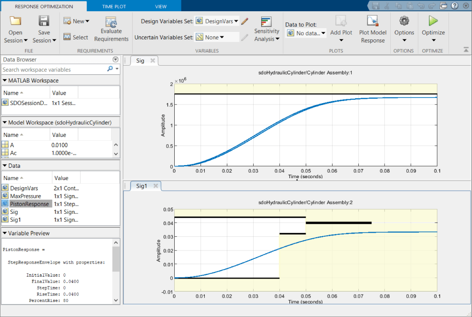The width and height of the screenshot is (472, 317).
Task: Click Plot Model Response icon
Action: pyautogui.click(x=372, y=22)
